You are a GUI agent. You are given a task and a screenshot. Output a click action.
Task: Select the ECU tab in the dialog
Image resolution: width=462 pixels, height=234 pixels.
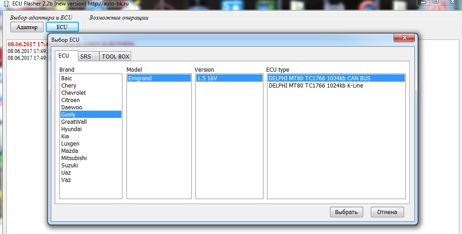pos(66,56)
